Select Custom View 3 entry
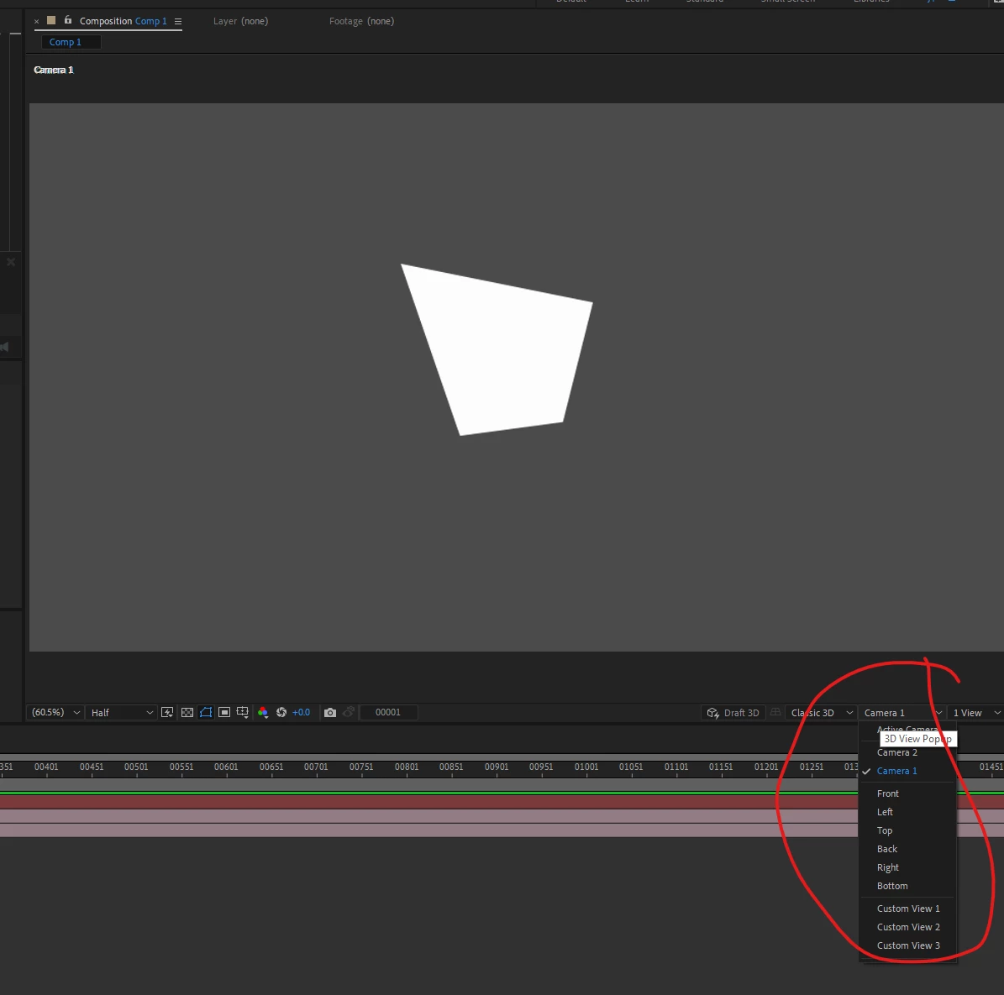Image resolution: width=1004 pixels, height=995 pixels. (907, 945)
